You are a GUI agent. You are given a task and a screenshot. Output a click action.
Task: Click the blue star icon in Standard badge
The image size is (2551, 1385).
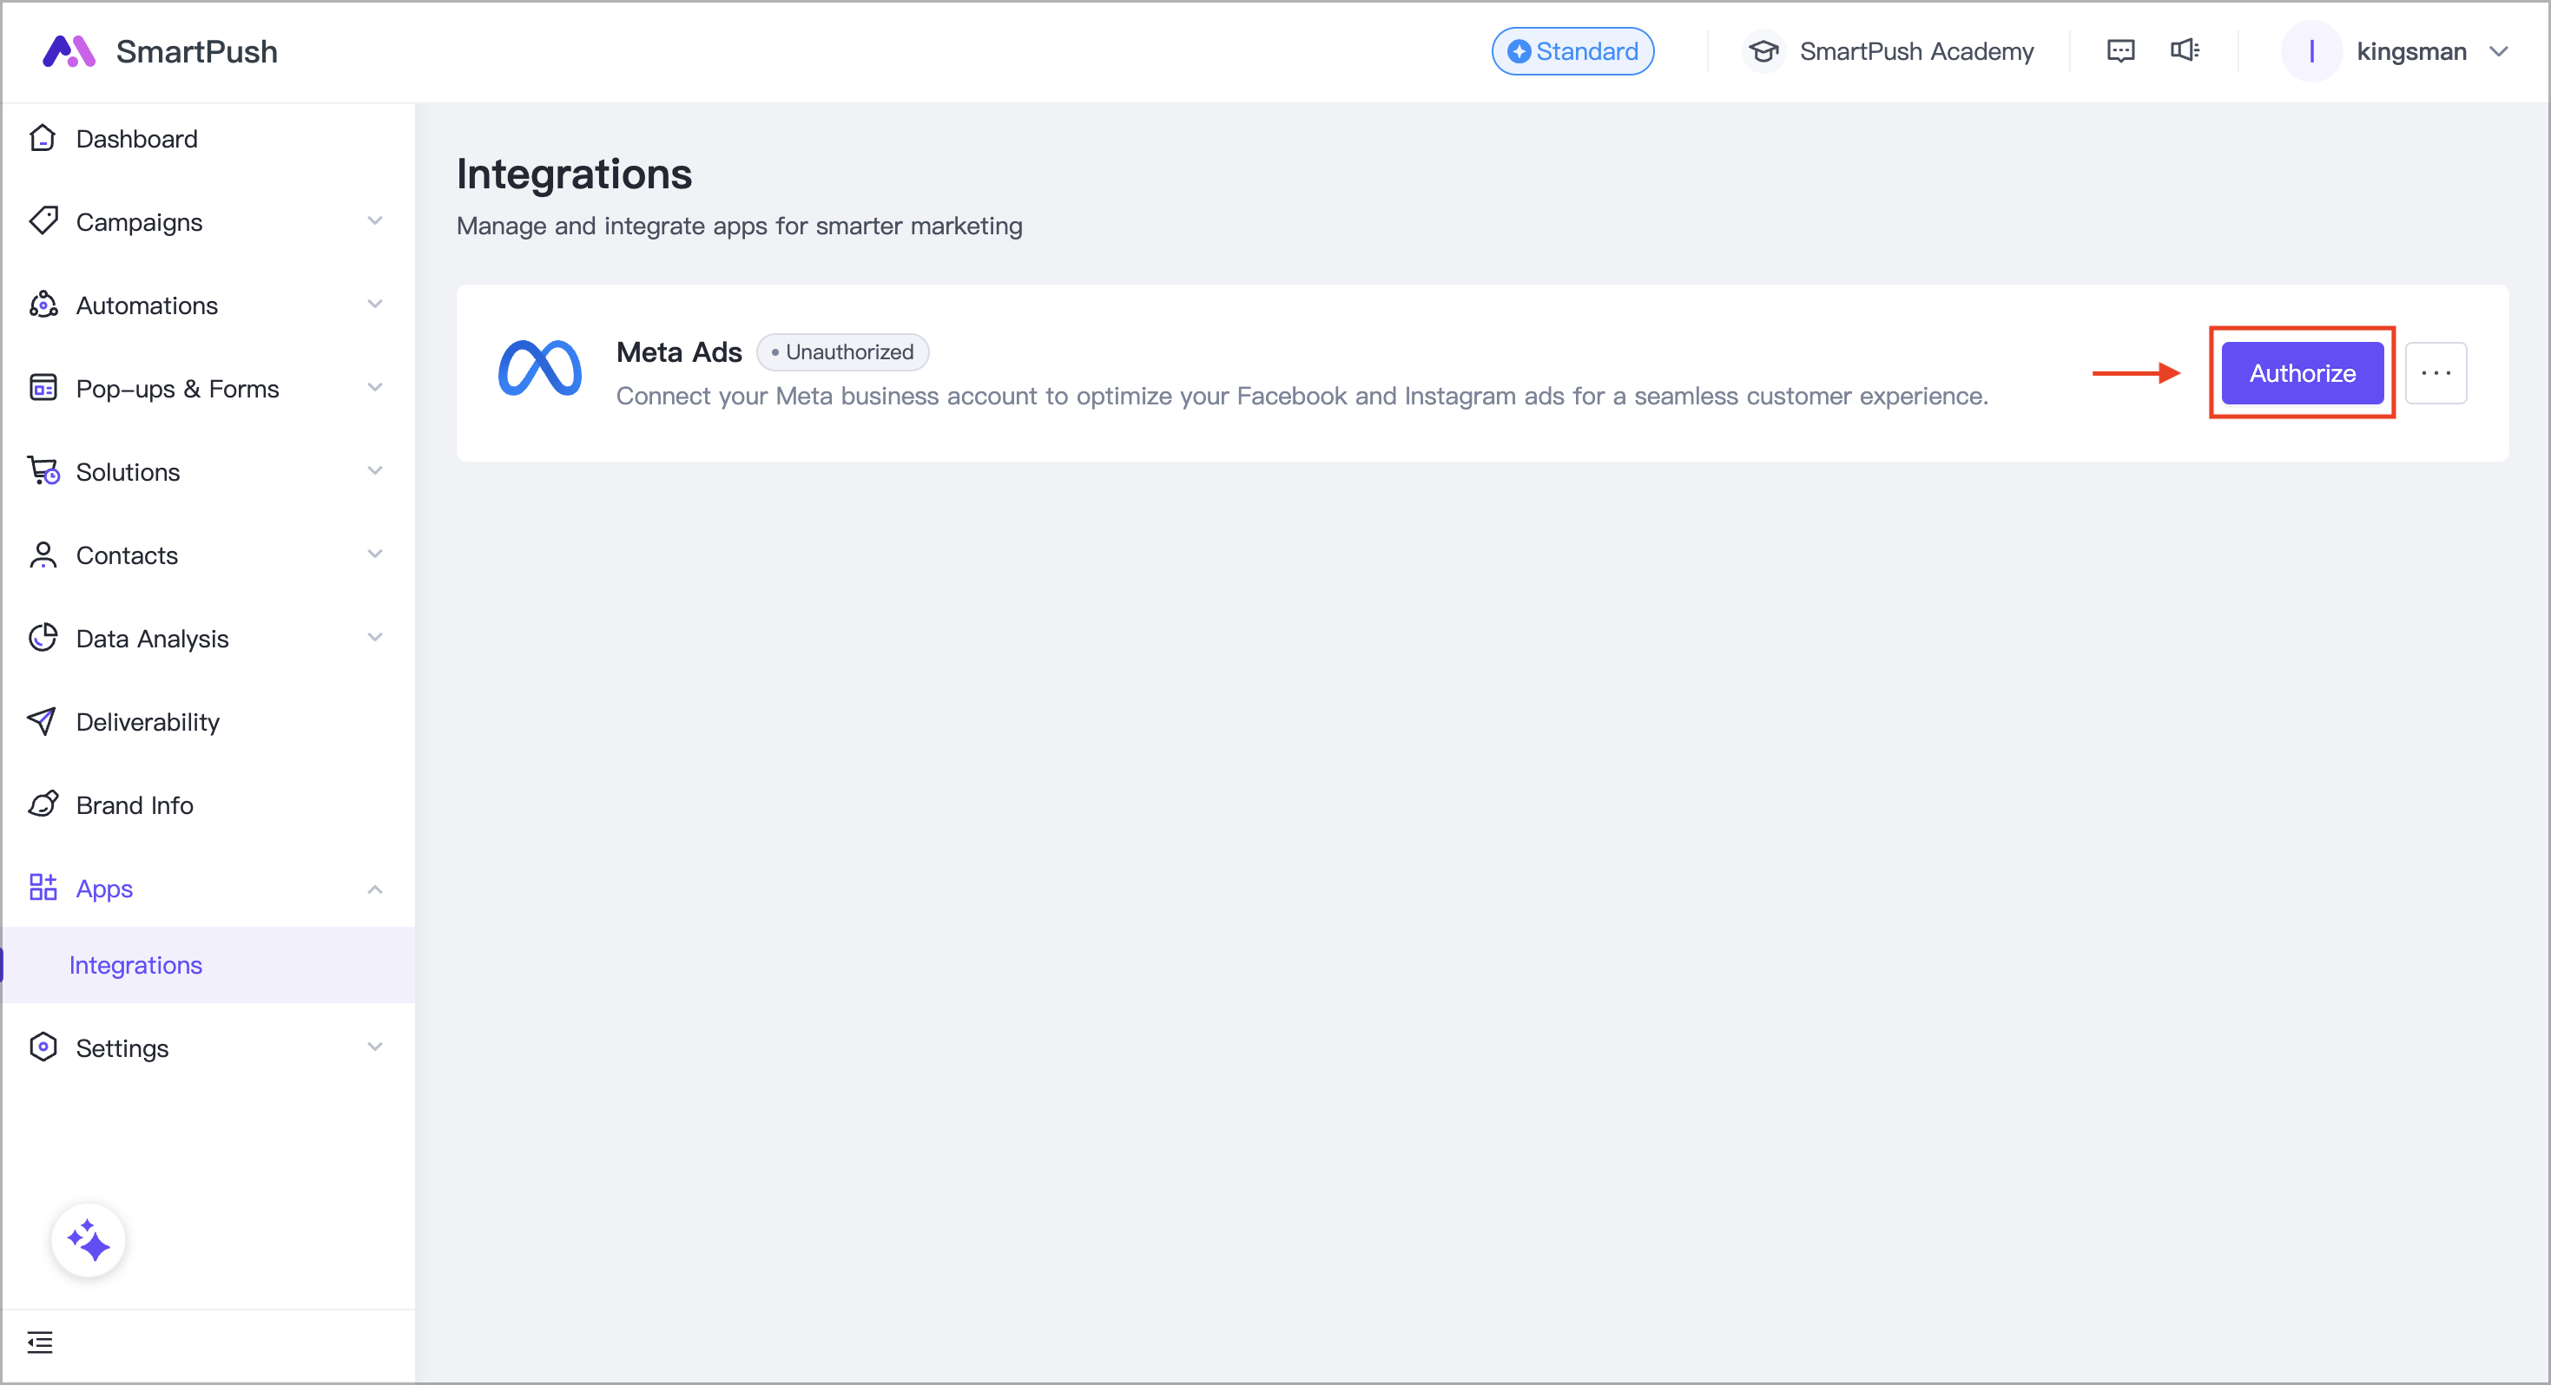[1519, 51]
